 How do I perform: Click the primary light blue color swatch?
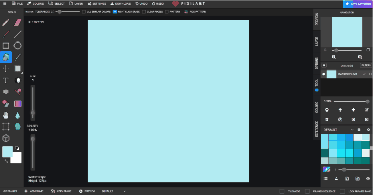pos(7,151)
